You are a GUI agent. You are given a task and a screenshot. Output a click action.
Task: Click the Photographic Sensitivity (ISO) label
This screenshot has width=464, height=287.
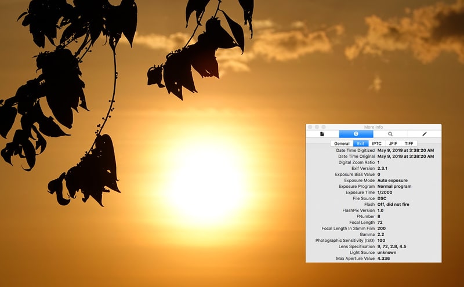tap(345, 241)
